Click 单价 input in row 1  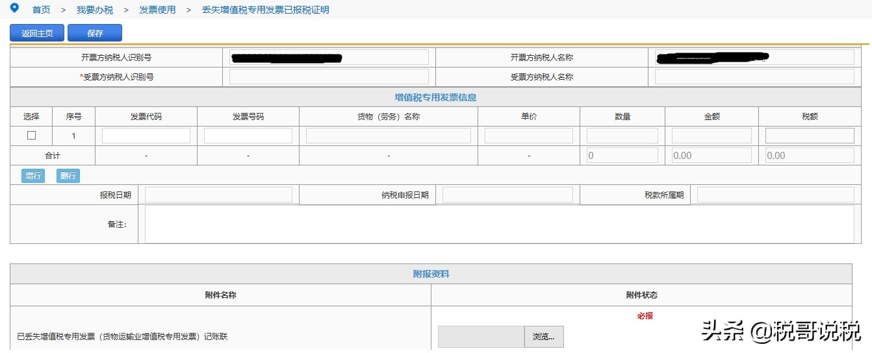tap(529, 136)
